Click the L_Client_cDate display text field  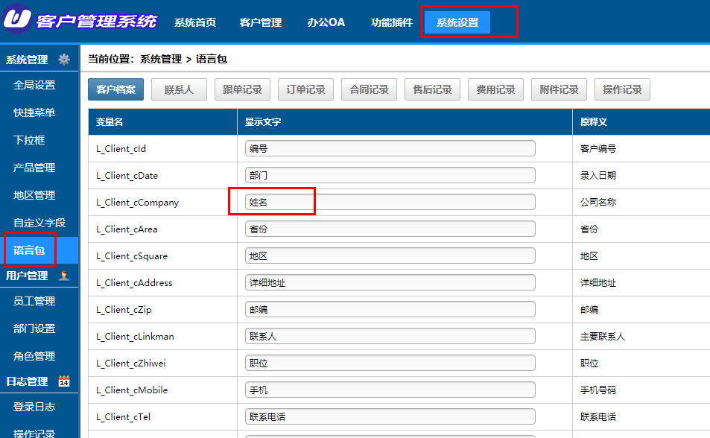click(390, 175)
